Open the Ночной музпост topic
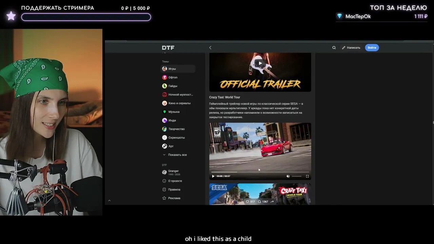434x244 pixels. pyautogui.click(x=178, y=95)
